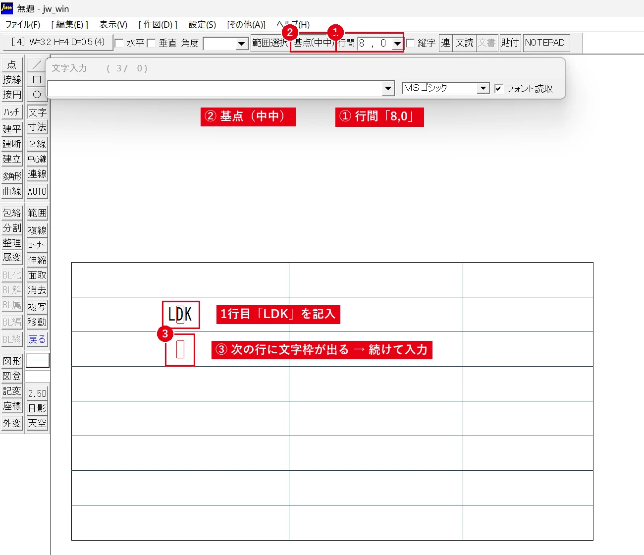Click the AUTO mode tool
Viewport: 644px width, 555px height.
click(x=37, y=191)
